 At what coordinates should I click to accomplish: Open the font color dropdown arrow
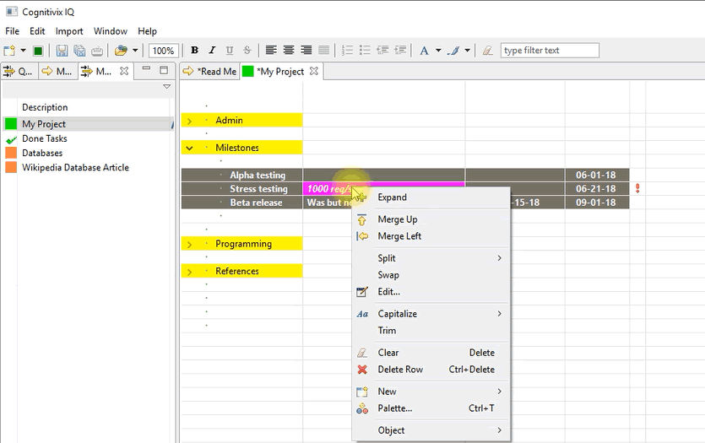pyautogui.click(x=438, y=51)
